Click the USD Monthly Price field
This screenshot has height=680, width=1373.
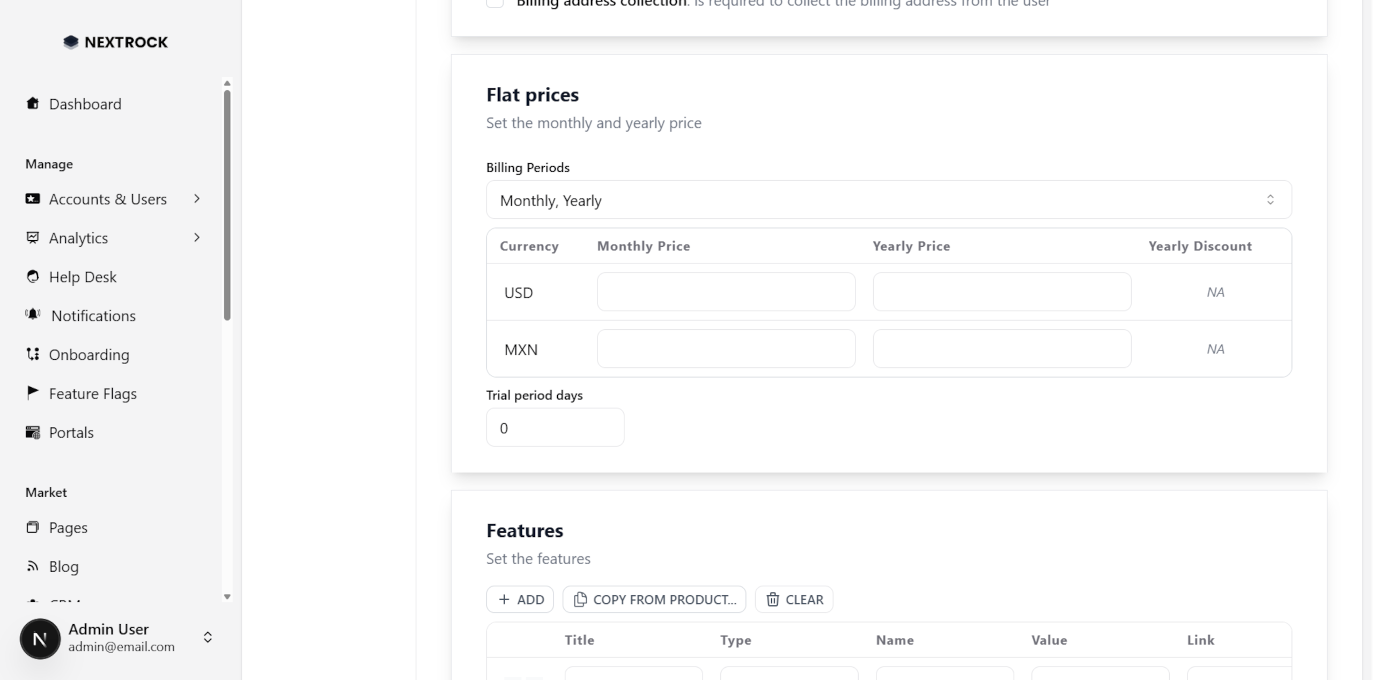tap(725, 292)
